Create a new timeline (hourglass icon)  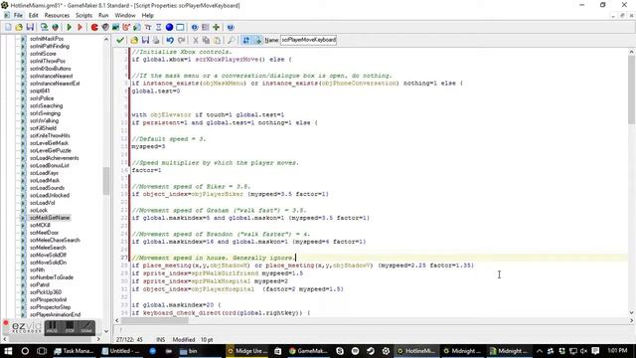click(159, 27)
